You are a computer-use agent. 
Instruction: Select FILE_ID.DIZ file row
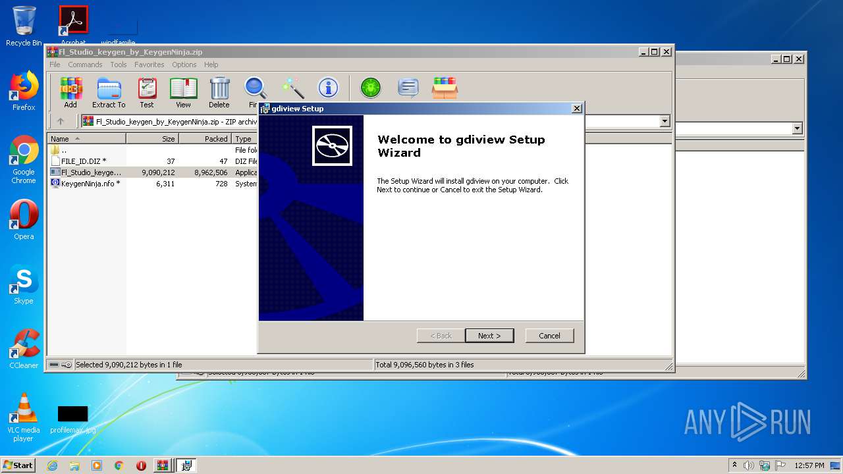(x=151, y=161)
